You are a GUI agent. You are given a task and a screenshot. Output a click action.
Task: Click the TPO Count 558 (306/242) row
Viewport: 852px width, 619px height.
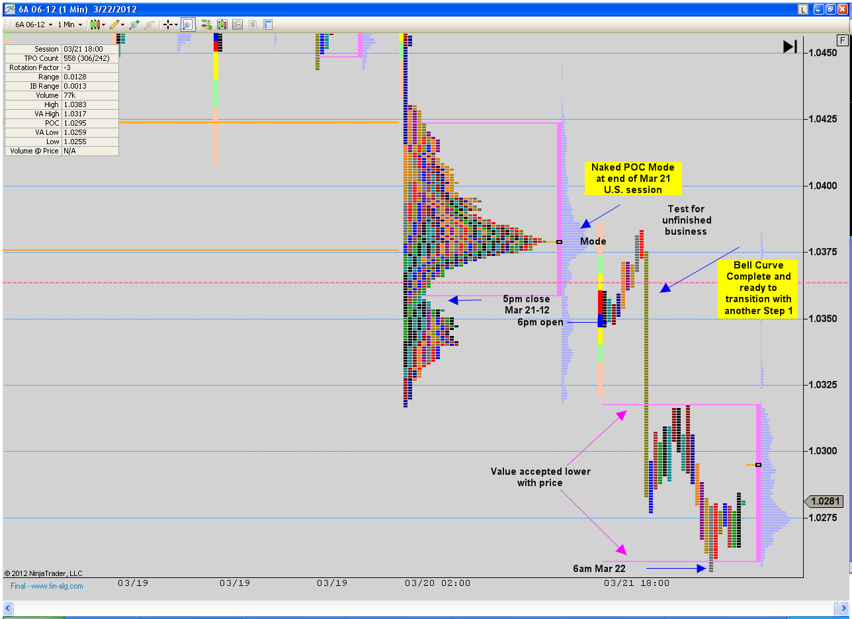coord(62,58)
